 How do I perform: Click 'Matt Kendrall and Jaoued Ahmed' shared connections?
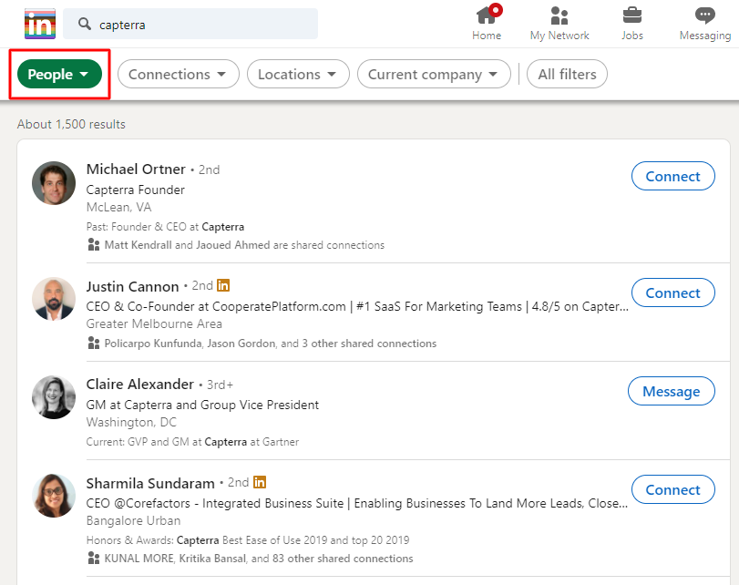coord(244,245)
